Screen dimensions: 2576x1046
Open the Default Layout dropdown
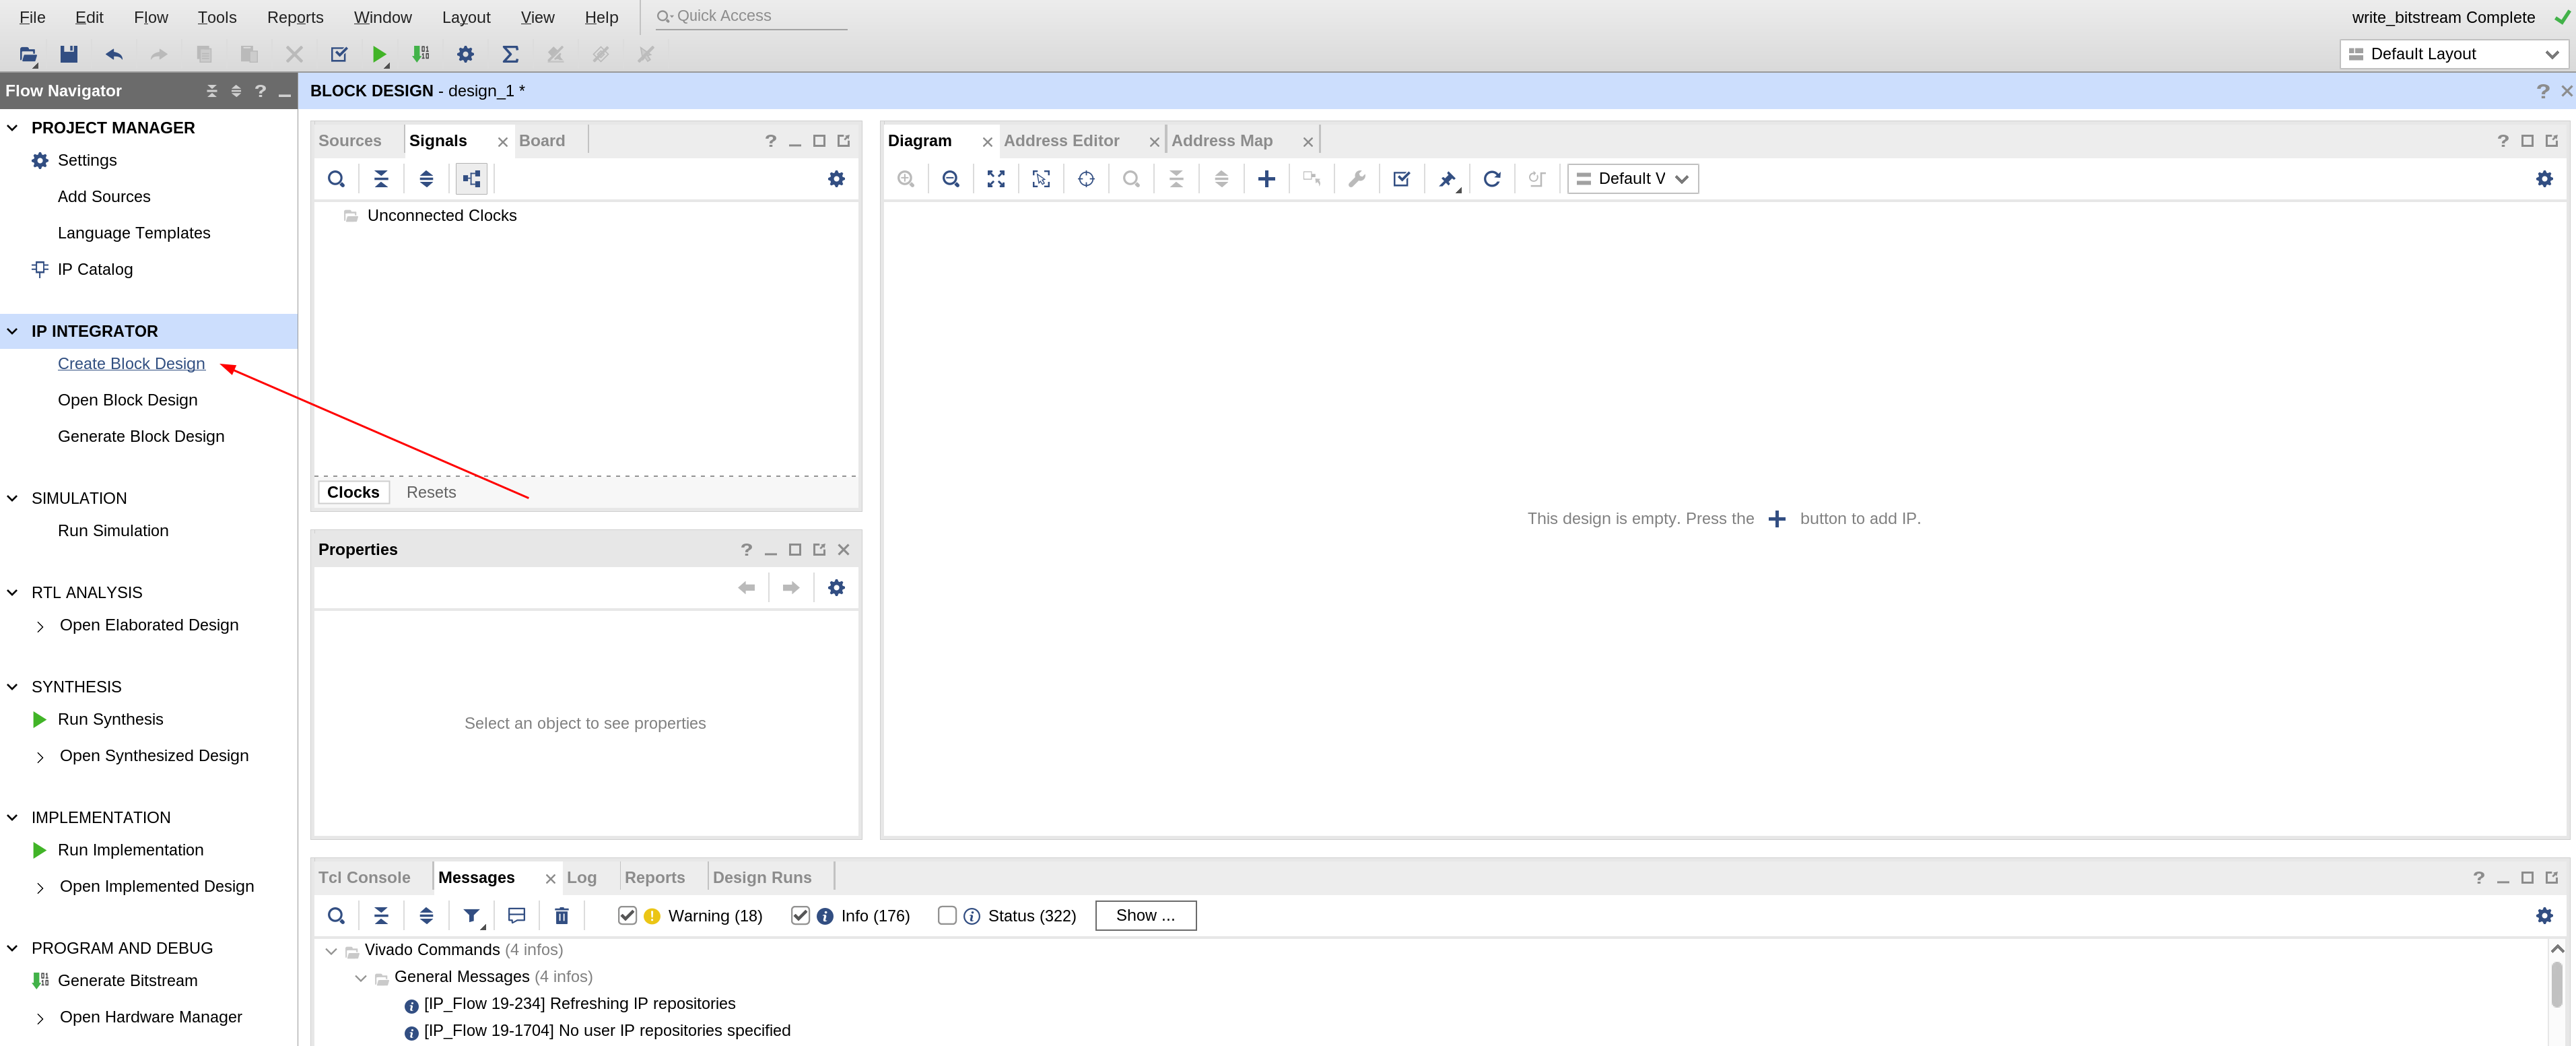coord(2453,54)
